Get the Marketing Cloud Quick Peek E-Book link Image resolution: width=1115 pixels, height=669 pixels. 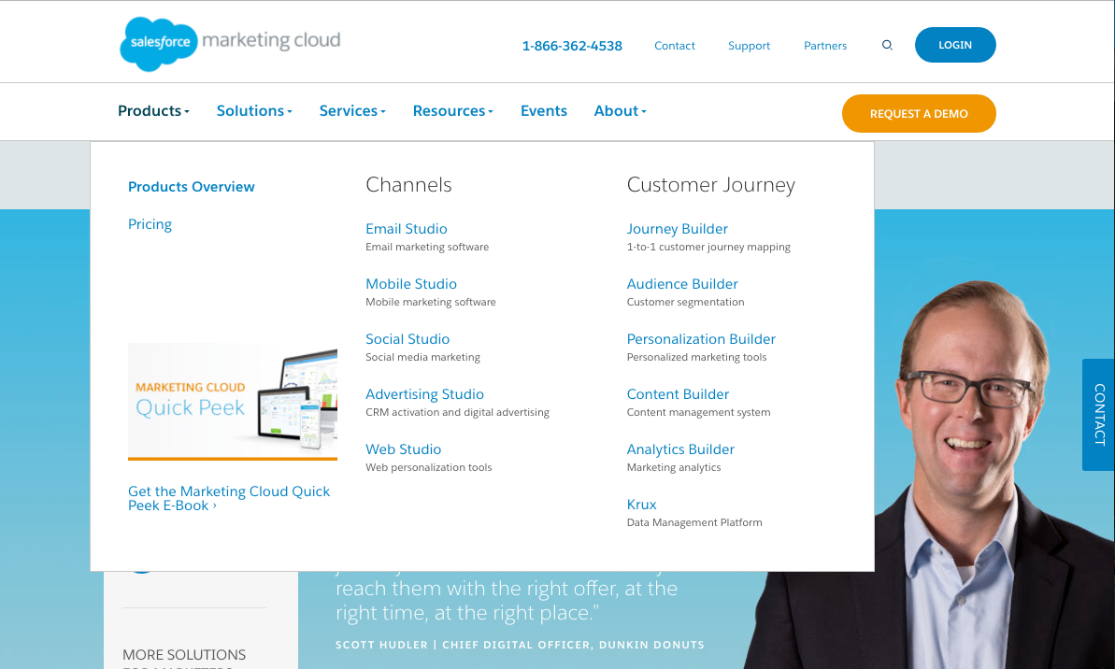pyautogui.click(x=229, y=498)
